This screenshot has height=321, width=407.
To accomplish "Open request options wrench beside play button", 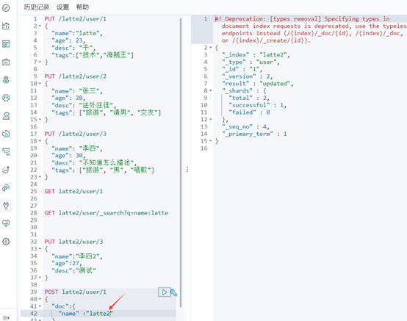I will pos(173,292).
